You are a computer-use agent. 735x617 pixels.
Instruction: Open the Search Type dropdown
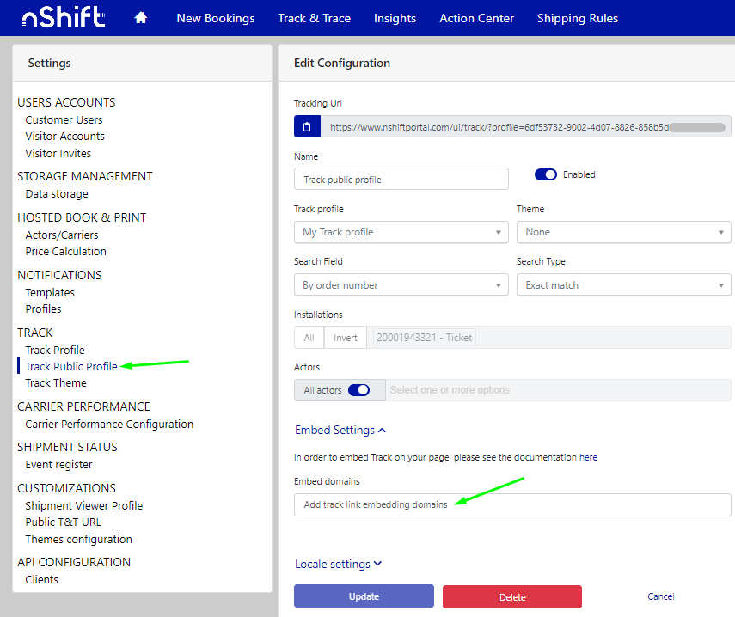pyautogui.click(x=623, y=284)
